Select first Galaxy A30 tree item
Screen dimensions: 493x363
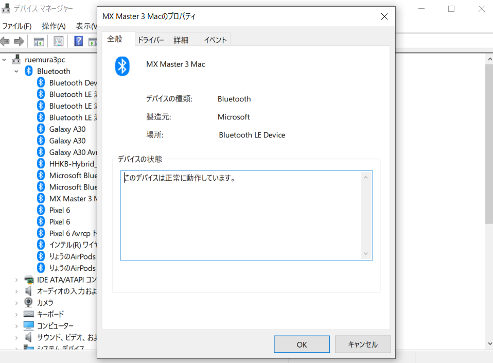click(x=67, y=129)
